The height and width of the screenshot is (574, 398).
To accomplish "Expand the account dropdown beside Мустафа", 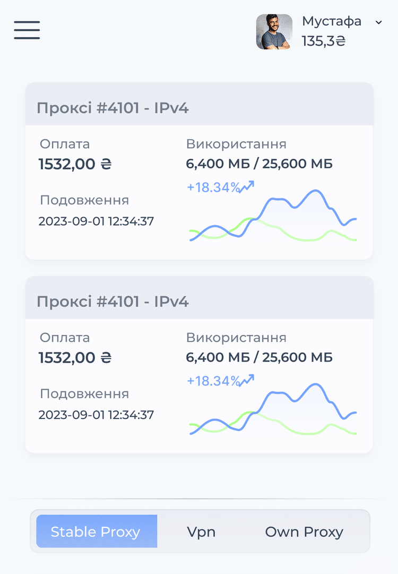I will pos(378,23).
